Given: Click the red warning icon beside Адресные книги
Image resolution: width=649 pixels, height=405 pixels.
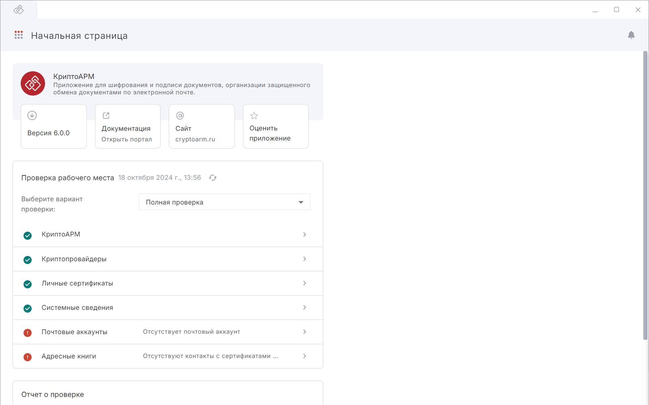Looking at the screenshot, I should coord(28,357).
